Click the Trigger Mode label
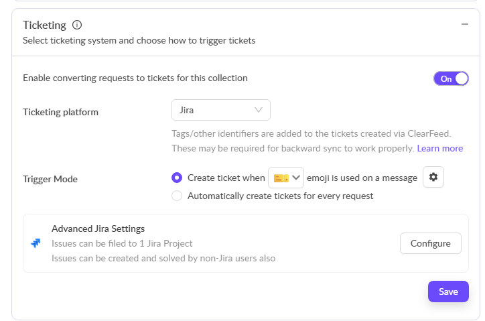485x321 pixels. coord(50,179)
